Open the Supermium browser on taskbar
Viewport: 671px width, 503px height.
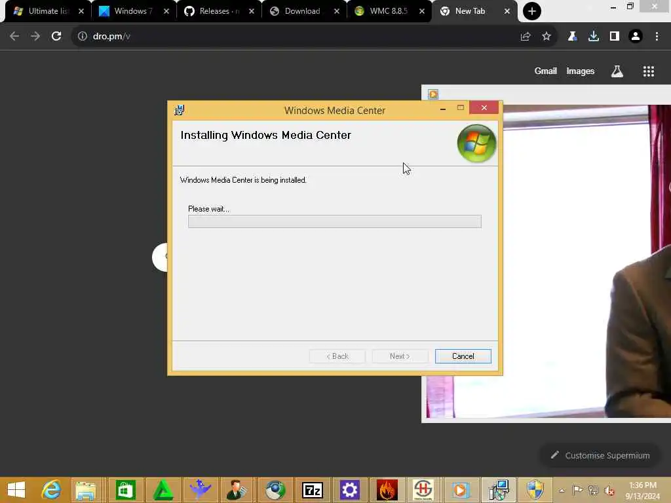[275, 490]
